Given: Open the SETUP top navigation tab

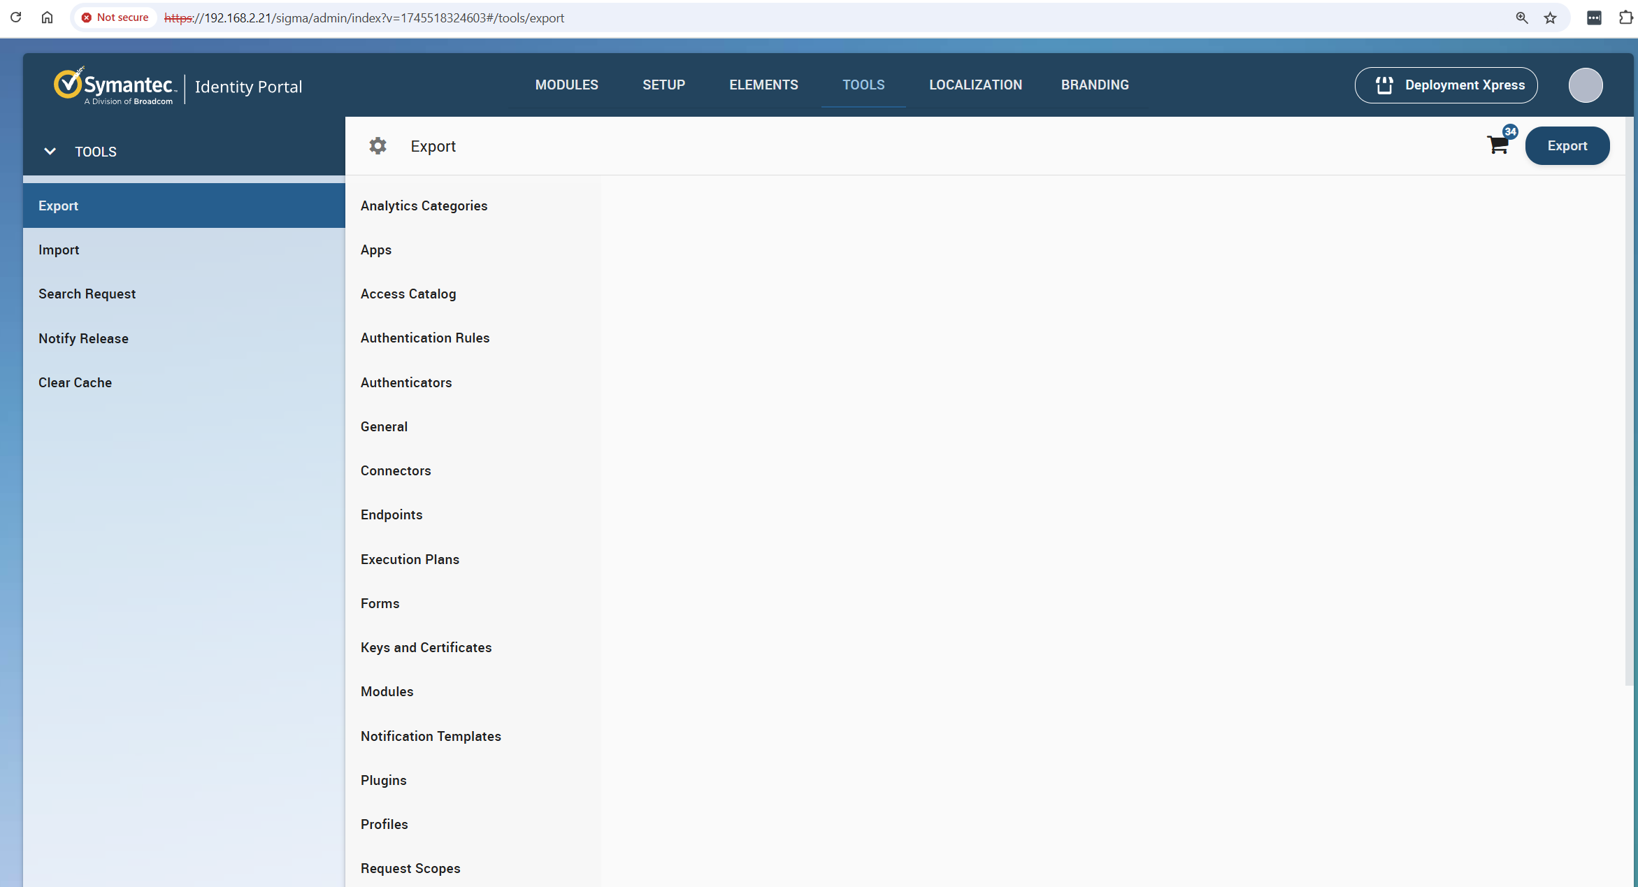Looking at the screenshot, I should coord(663,85).
